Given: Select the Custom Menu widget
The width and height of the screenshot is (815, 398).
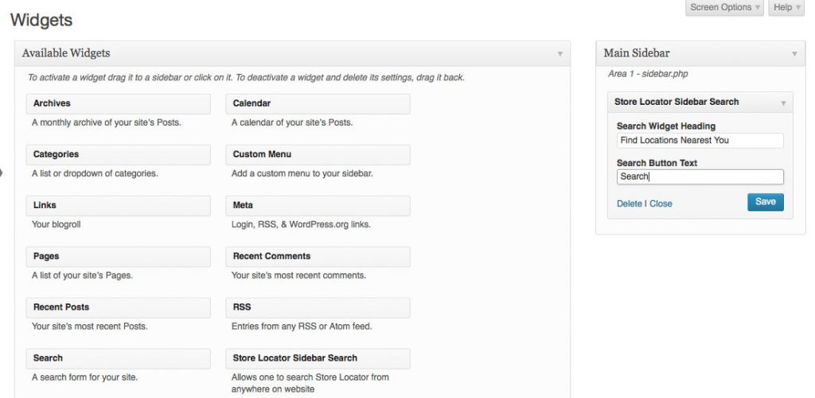Looking at the screenshot, I should pos(318,155).
